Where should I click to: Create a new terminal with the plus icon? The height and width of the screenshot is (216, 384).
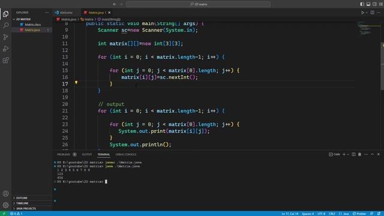click(x=344, y=154)
